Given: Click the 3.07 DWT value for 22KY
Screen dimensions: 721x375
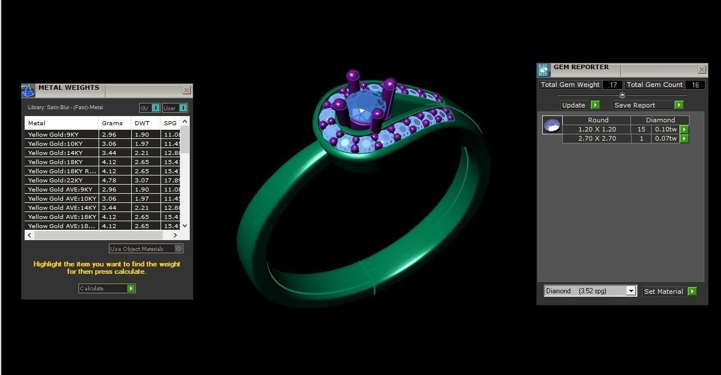Looking at the screenshot, I should [x=146, y=180].
